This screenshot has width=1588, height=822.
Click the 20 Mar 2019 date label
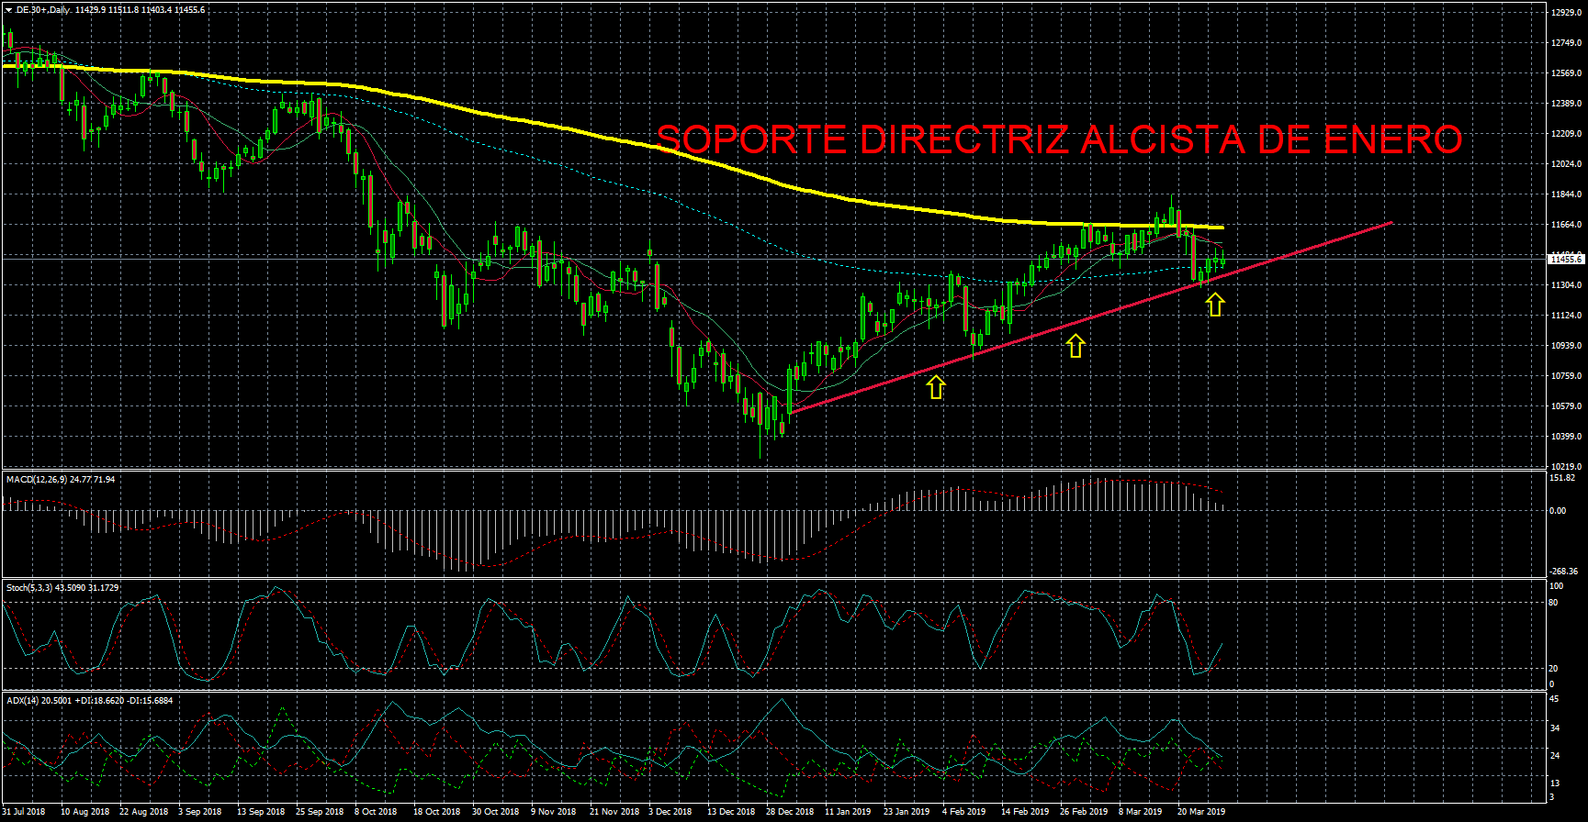[1201, 812]
